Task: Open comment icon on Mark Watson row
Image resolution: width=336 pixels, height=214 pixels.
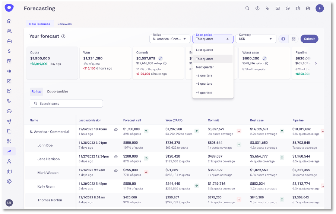Action: point(116,171)
